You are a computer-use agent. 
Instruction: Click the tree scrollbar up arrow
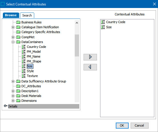77,23
